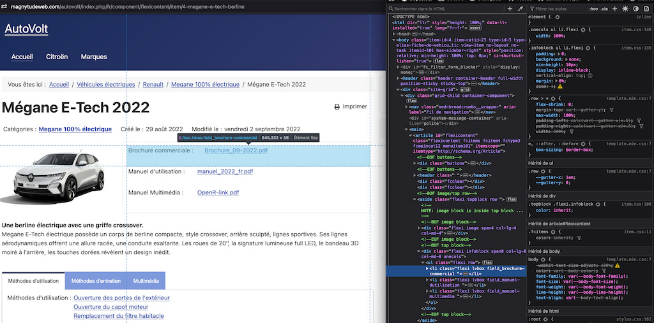Toggle dark color scheme simulation moon icon
Screen dimensions: 654x323
click(x=635, y=9)
